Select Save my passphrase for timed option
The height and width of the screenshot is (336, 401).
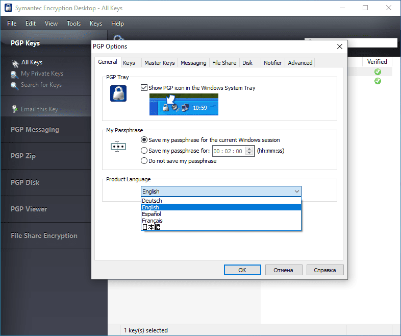pos(144,151)
